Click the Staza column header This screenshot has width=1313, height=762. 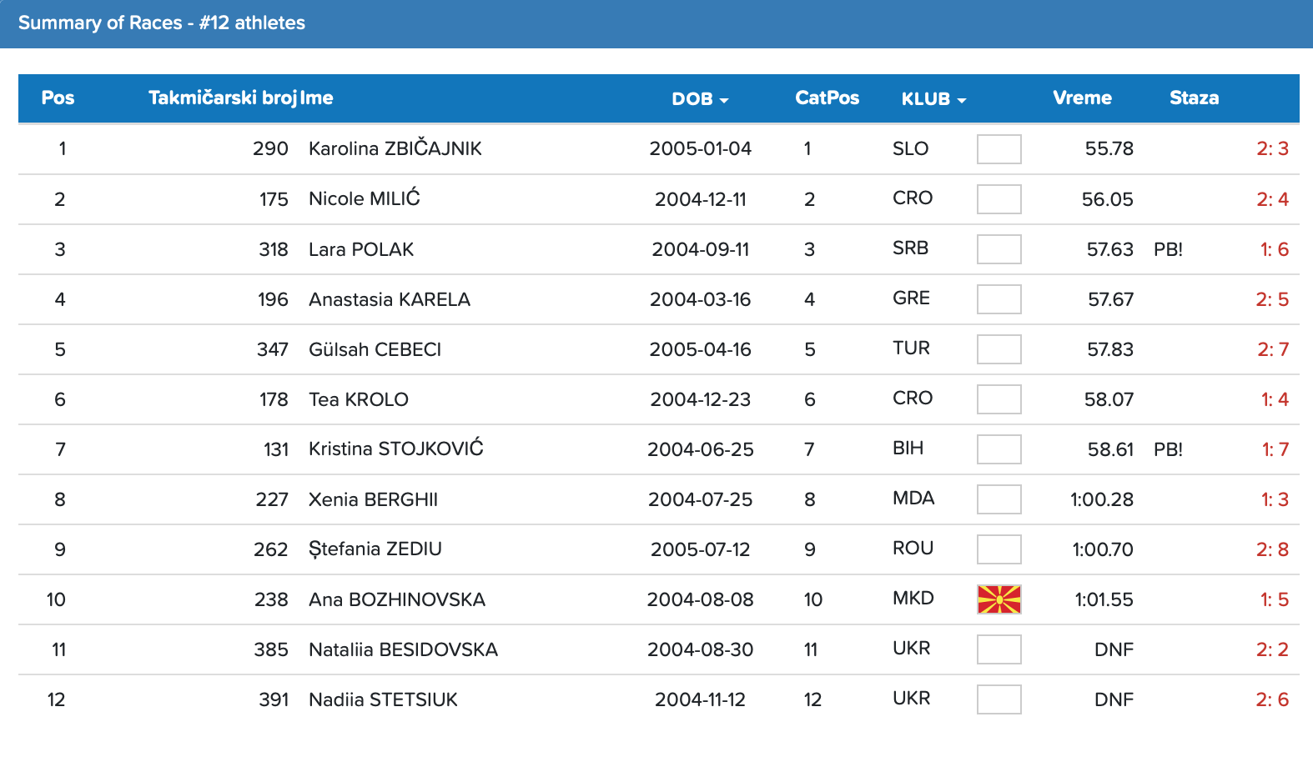tap(1194, 98)
